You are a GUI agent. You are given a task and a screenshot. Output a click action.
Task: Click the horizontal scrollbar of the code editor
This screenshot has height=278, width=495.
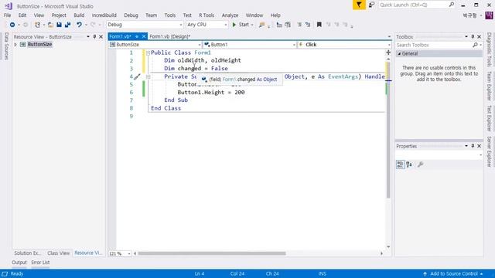tap(212, 253)
